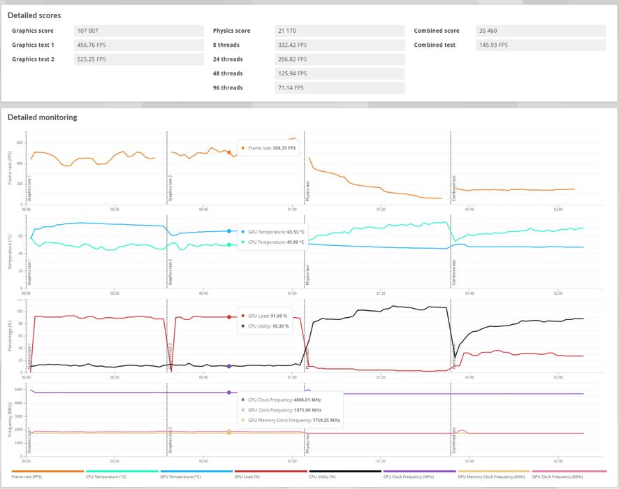
Task: Click the Physics test marker on frame rate chart
Action: point(307,191)
